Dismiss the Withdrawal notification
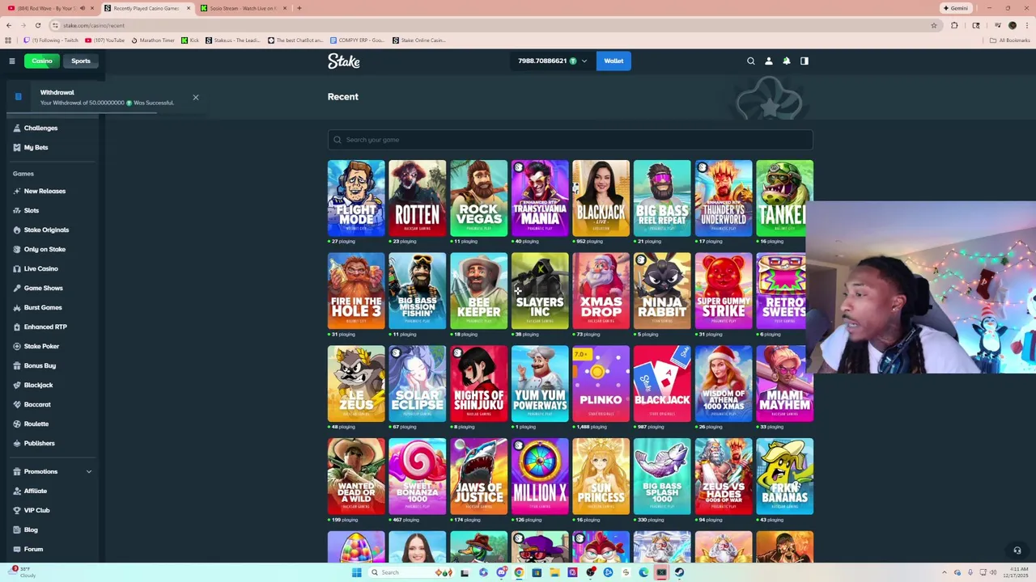1036x582 pixels. pyautogui.click(x=195, y=97)
